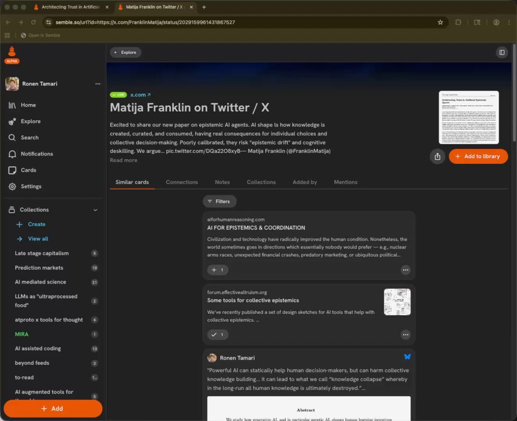This screenshot has height=421, width=517.
Task: Click the address bar URL
Action: (x=145, y=22)
